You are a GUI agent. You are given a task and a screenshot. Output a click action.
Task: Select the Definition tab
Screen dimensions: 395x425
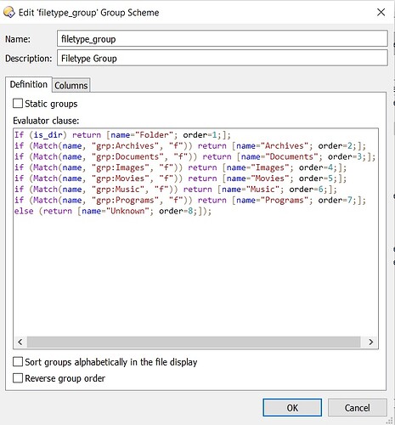(29, 84)
